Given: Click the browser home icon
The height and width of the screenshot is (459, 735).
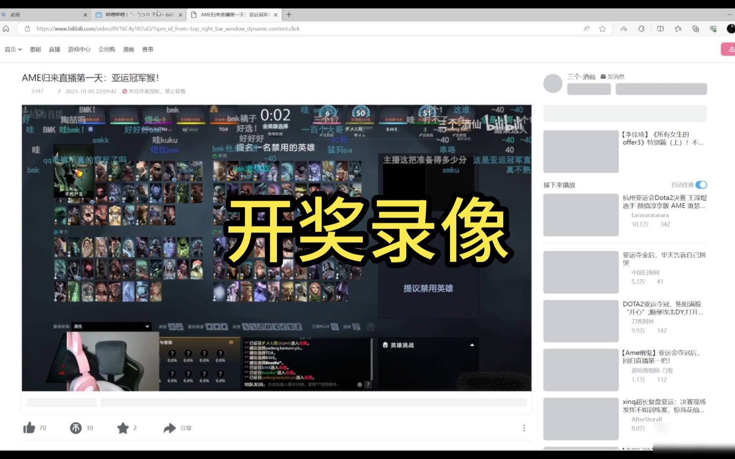Looking at the screenshot, I should point(6,28).
